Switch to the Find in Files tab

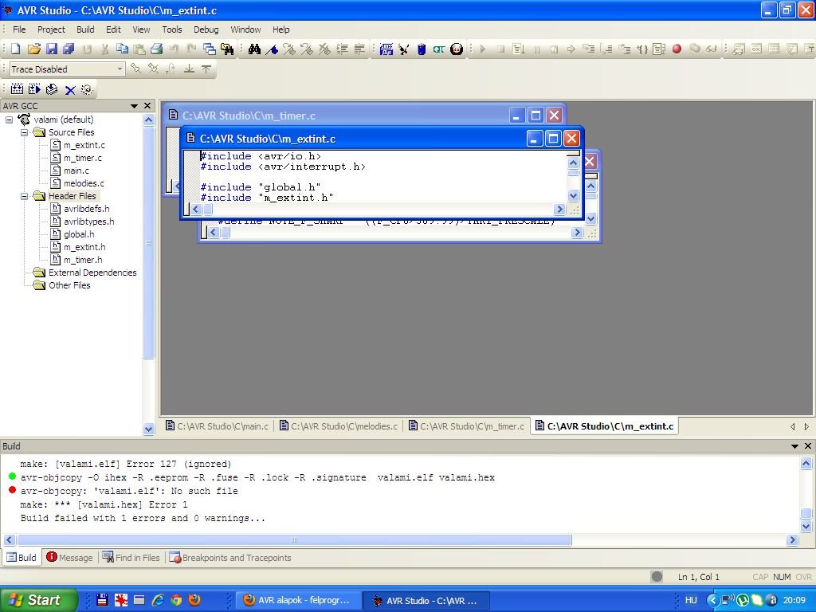click(131, 557)
